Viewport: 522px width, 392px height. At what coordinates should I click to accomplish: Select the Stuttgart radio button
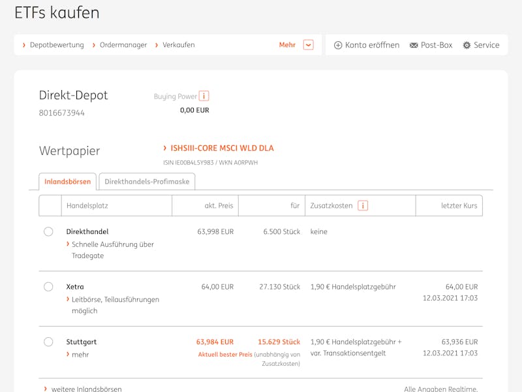click(48, 342)
